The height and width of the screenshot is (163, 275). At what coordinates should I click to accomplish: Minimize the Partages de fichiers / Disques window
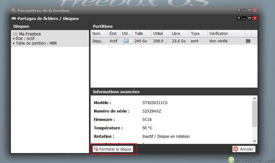[244, 18]
